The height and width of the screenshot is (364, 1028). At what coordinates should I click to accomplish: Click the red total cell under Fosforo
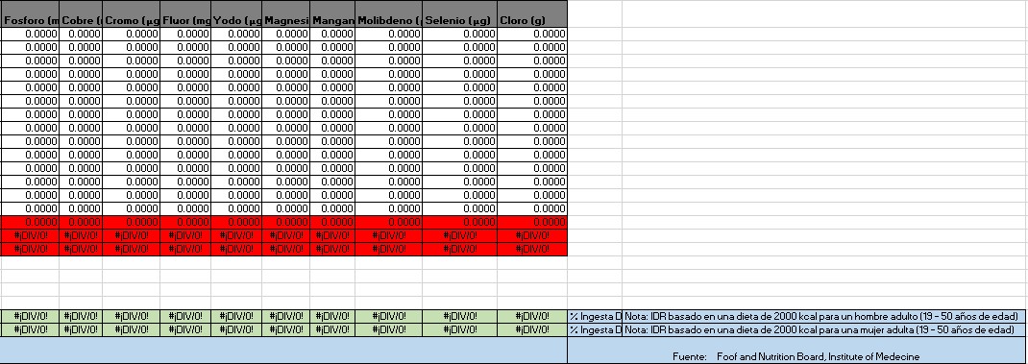pyautogui.click(x=30, y=222)
